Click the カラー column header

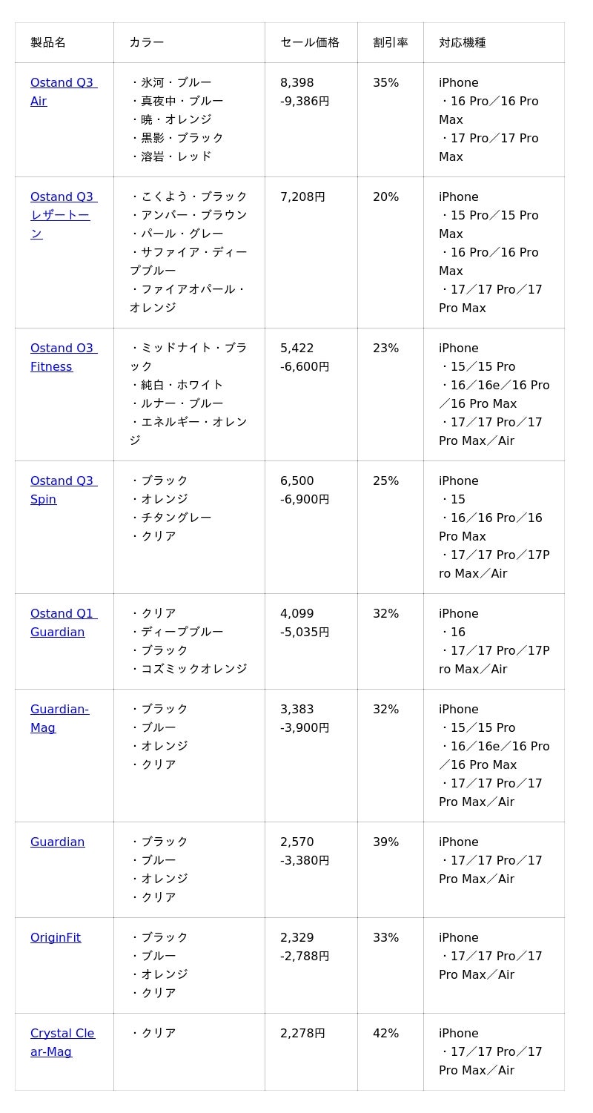click(x=147, y=43)
